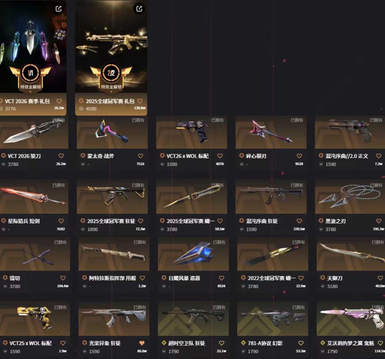Click heart icon beside 日耀风暴 遗器
Image resolution: width=385 pixels, height=359 pixels.
click(x=221, y=278)
